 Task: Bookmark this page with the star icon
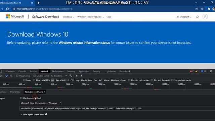[202, 9]
